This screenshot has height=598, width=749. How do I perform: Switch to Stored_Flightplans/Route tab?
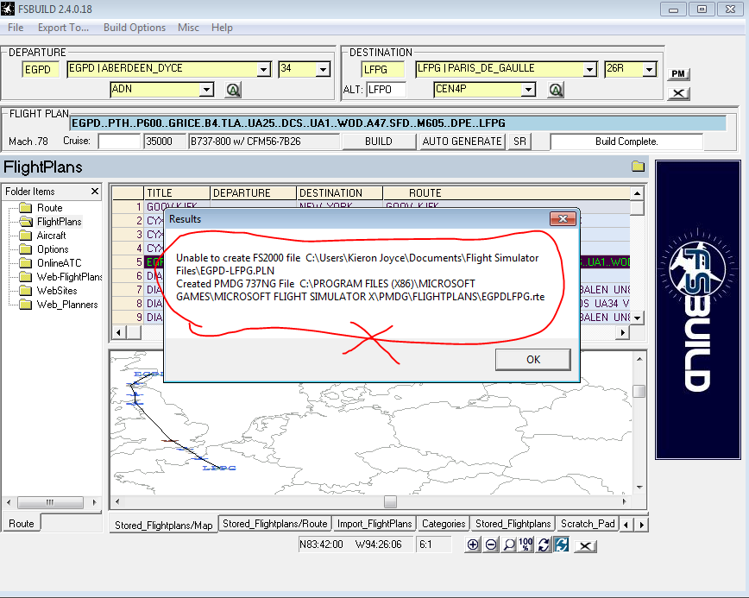click(275, 524)
